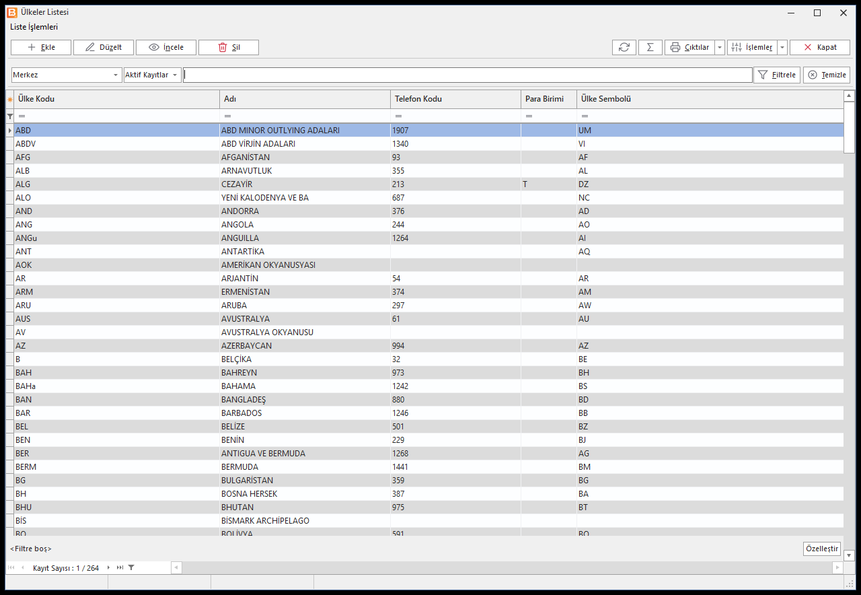
Task: Open the Merkez branch combo box
Action: tap(66, 75)
